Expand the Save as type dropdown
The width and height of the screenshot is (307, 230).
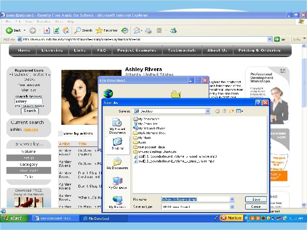pyautogui.click(x=232, y=207)
